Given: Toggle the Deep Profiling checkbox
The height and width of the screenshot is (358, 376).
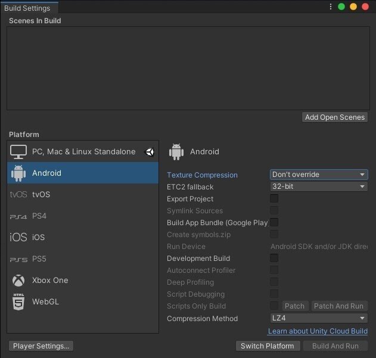Looking at the screenshot, I should (x=274, y=282).
